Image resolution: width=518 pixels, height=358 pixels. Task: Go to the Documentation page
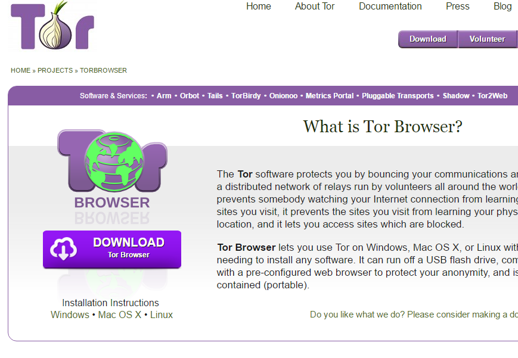[390, 7]
